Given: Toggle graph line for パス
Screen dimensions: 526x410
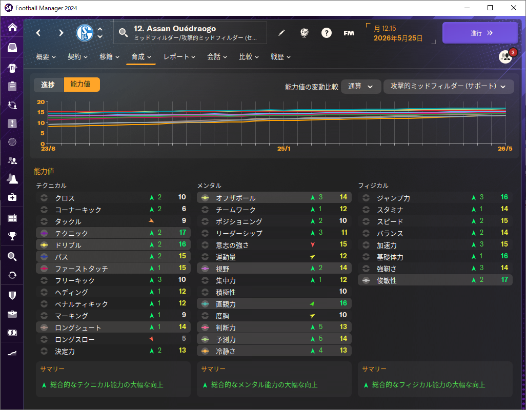Looking at the screenshot, I should click(44, 257).
